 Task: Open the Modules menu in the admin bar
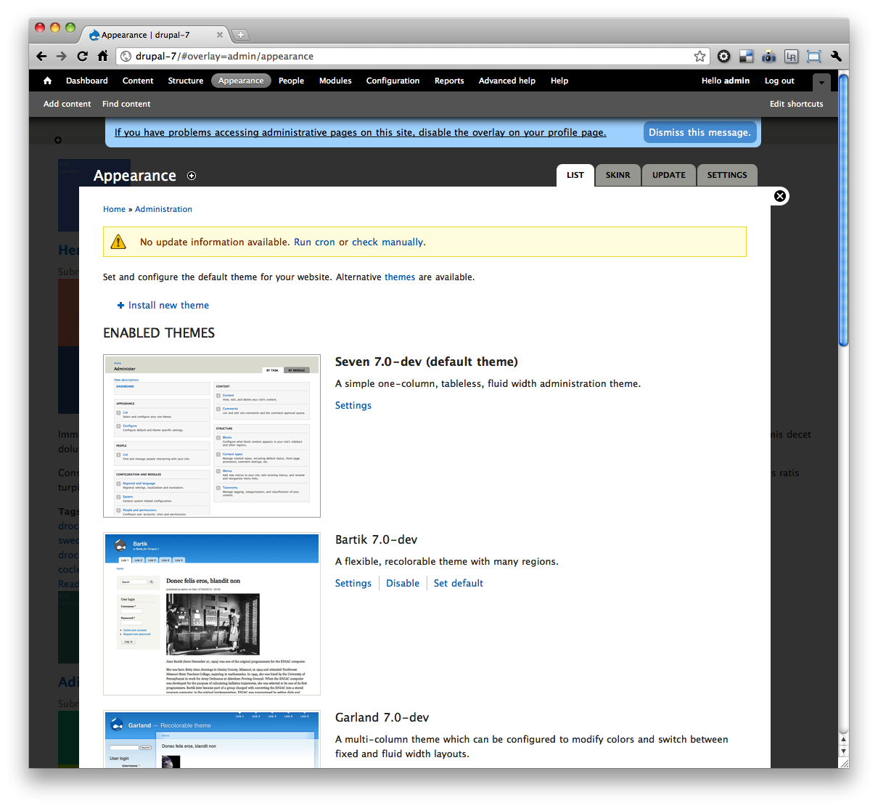tap(335, 81)
